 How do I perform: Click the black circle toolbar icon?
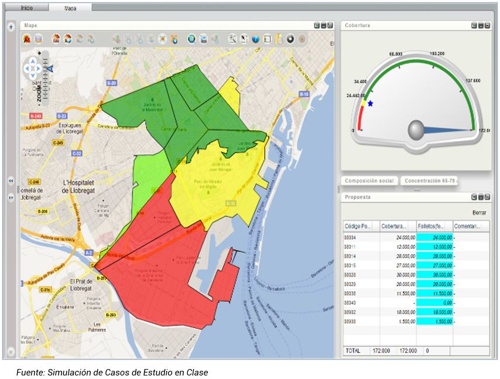point(290,39)
